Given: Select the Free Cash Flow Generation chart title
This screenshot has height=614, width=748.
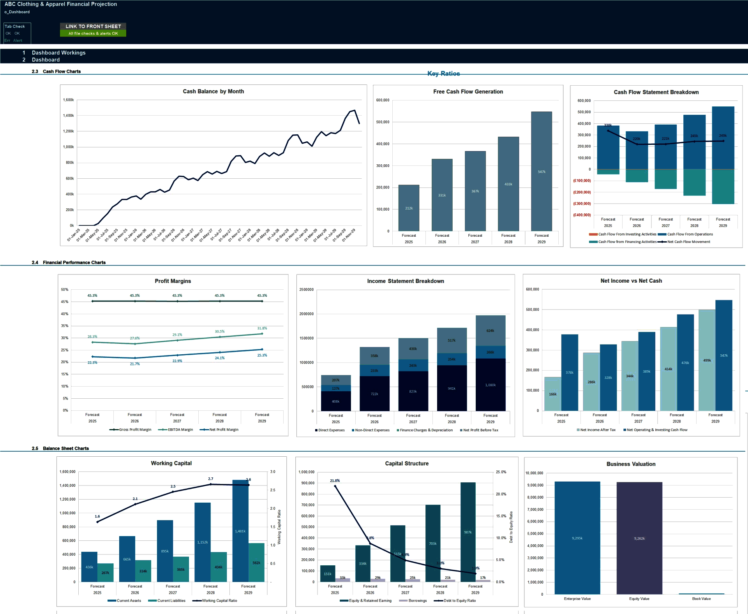Looking at the screenshot, I should [x=468, y=92].
